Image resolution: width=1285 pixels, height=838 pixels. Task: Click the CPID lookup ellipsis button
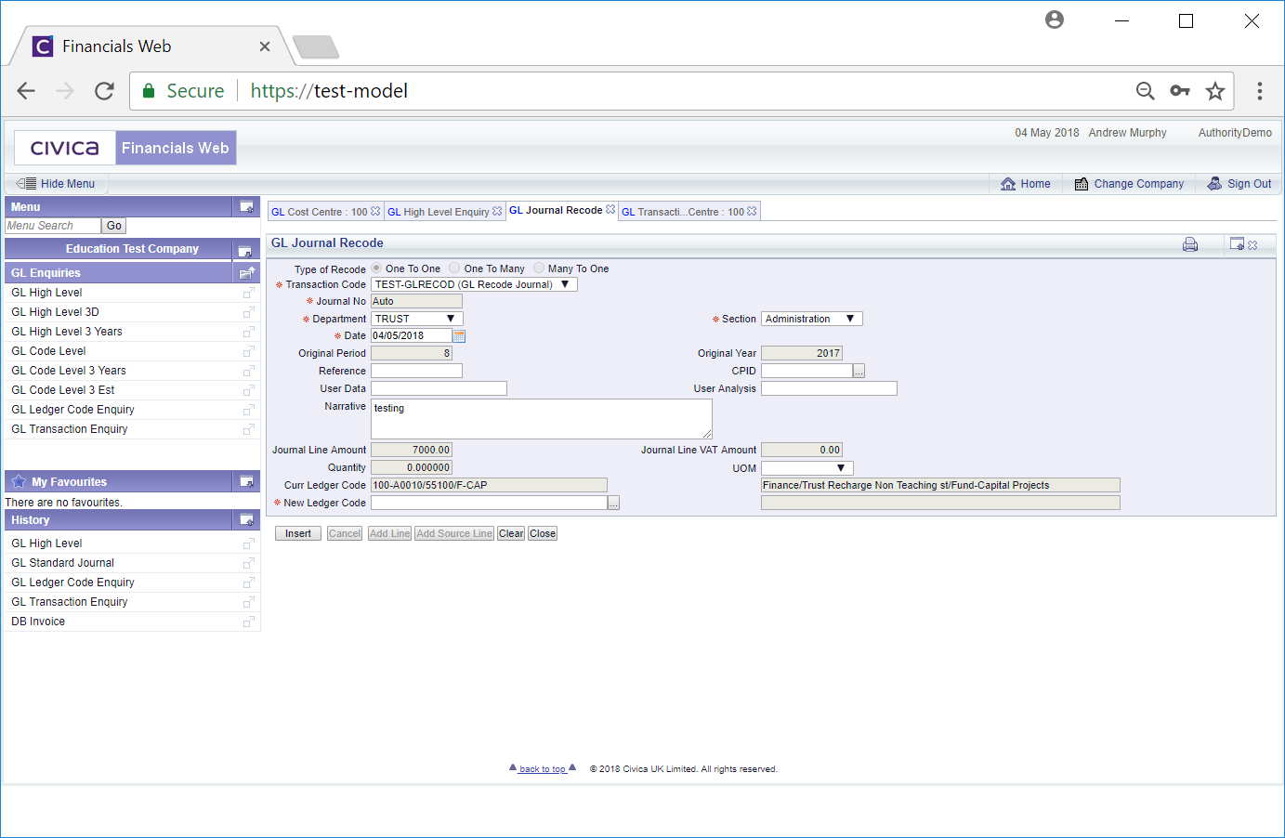859,371
